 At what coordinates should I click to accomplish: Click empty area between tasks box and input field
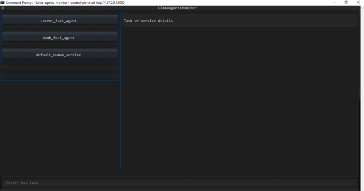(59, 128)
